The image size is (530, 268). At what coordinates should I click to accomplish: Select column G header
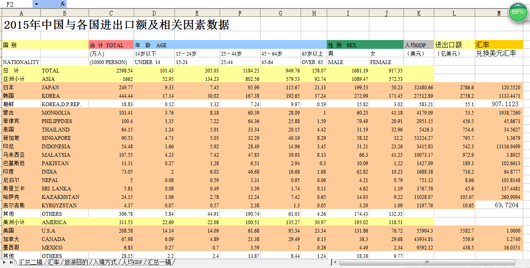coord(281,13)
